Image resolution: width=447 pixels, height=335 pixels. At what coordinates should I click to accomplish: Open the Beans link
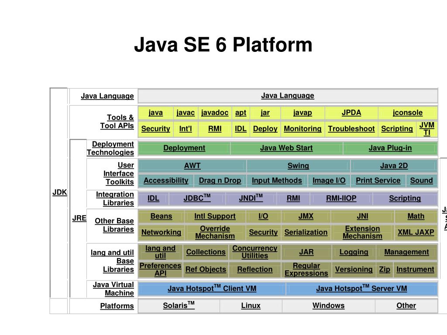(x=162, y=216)
